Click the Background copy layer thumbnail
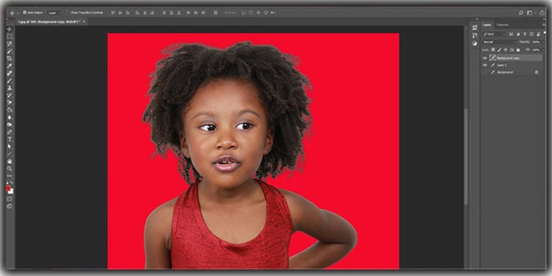 tap(492, 58)
